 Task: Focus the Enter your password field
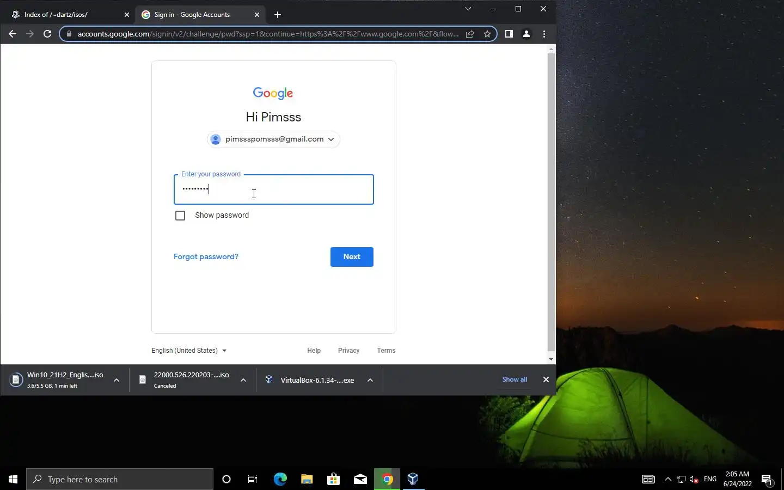[274, 189]
